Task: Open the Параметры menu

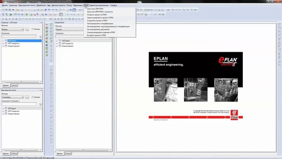Action: coord(78,5)
